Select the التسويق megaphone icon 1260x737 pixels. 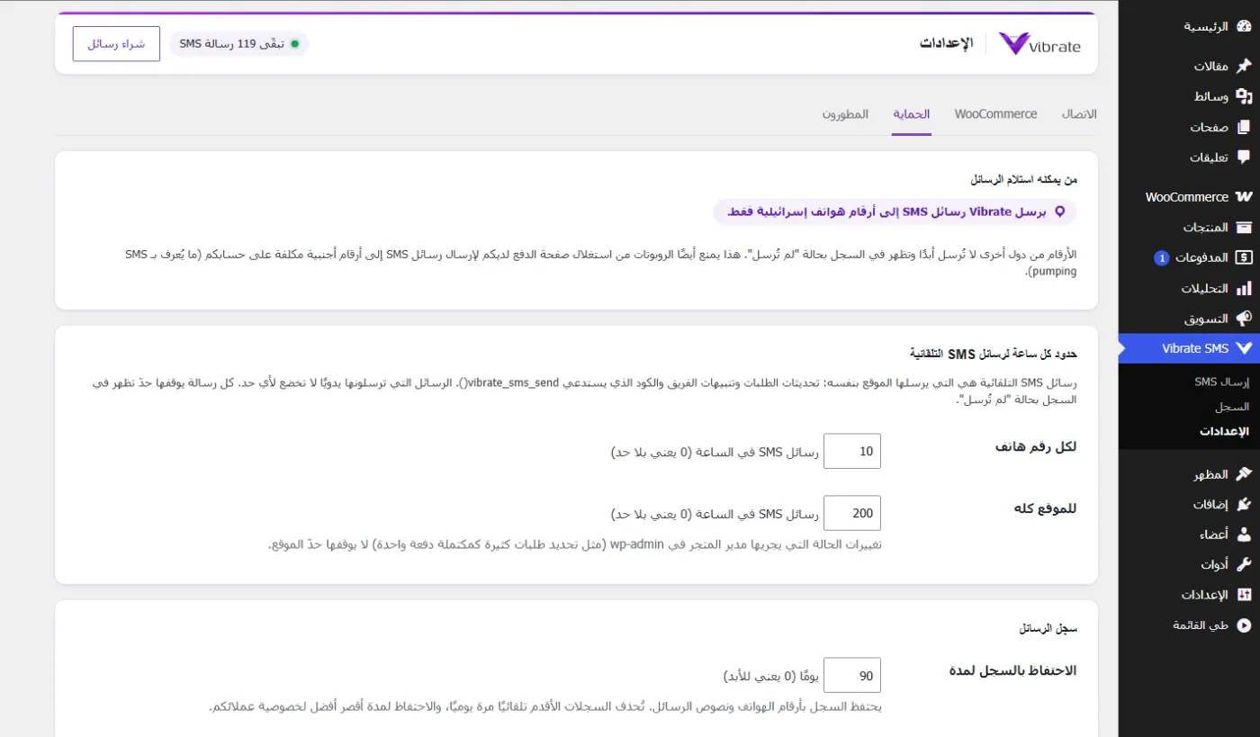tap(1244, 319)
